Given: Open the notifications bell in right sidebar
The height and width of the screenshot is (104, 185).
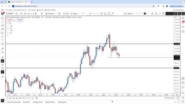Looking at the screenshot, I should [x=183, y=97].
